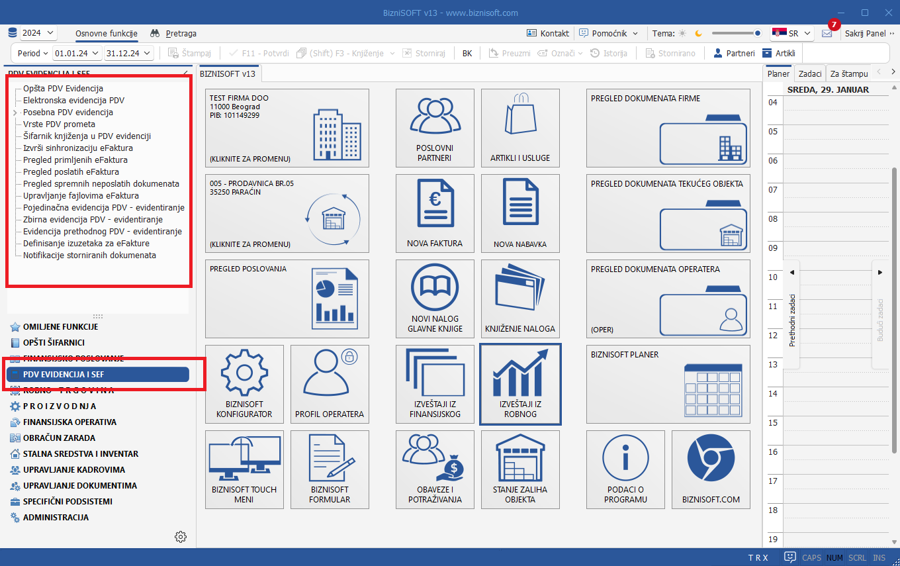This screenshot has width=900, height=566.
Task: Expand the Posebna PDV evidencija tree node
Action: [14, 113]
